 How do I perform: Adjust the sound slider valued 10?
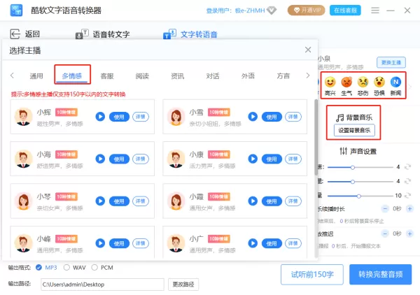tap(358, 196)
